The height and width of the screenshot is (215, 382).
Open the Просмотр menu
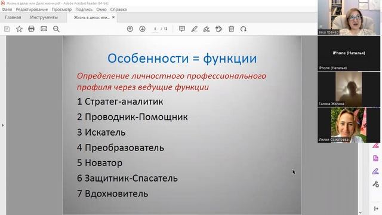pos(61,10)
